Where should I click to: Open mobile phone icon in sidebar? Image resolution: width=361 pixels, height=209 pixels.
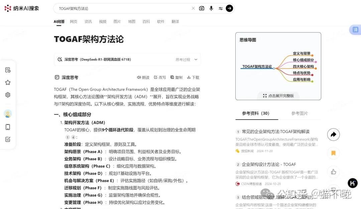[x=8, y=127]
